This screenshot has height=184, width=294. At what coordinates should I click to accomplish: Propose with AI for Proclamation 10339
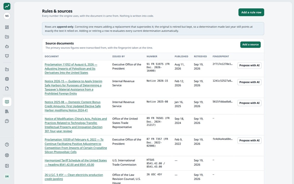pyautogui.click(x=249, y=140)
